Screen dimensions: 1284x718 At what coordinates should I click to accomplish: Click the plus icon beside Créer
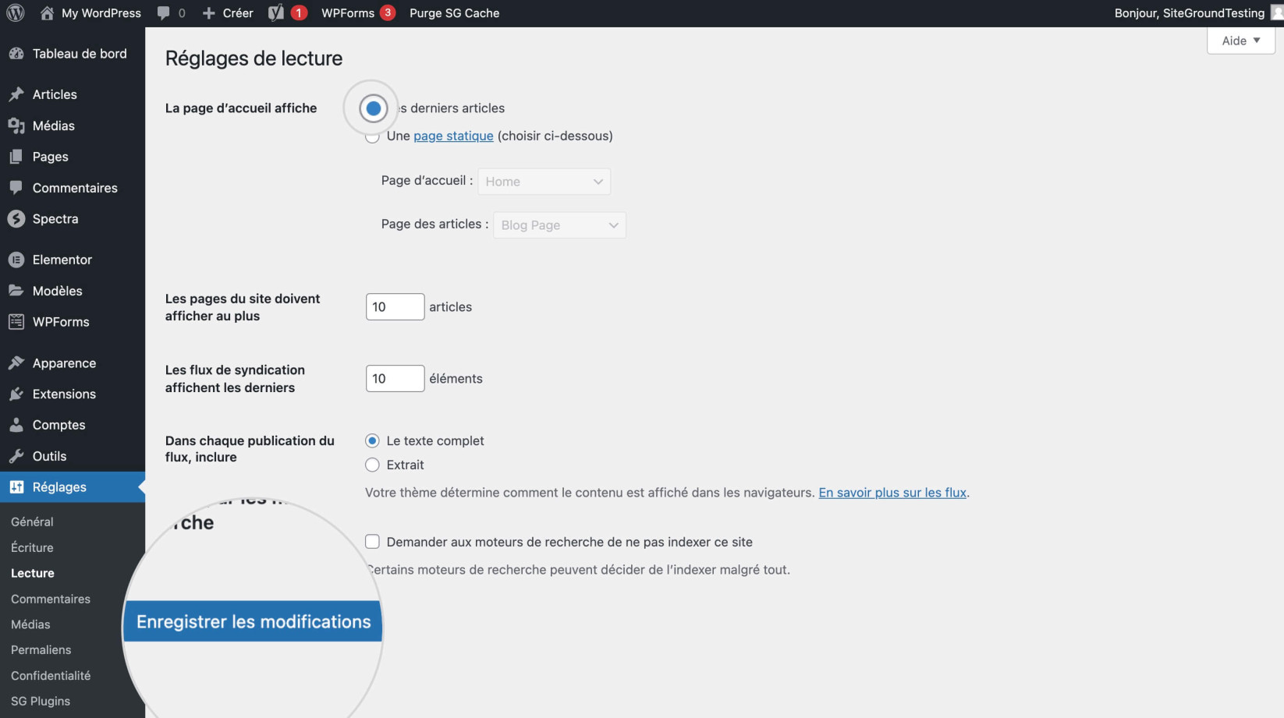pos(208,13)
